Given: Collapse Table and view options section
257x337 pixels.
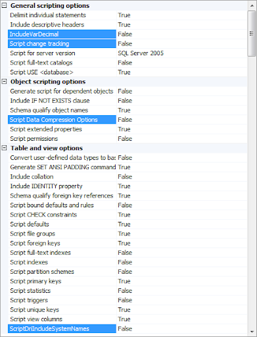Looking at the screenshot, I should (x=4, y=148).
